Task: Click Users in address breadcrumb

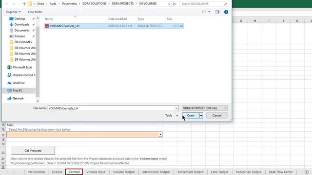Action: [40, 4]
